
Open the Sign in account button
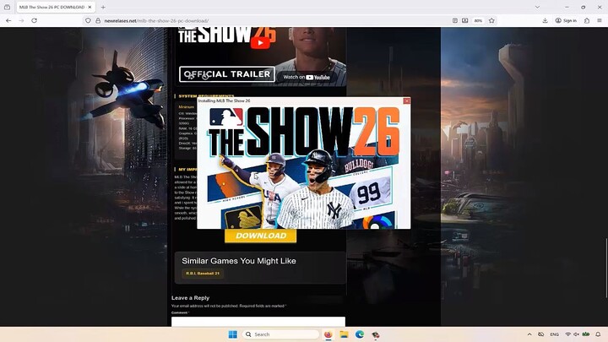[x=566, y=20]
